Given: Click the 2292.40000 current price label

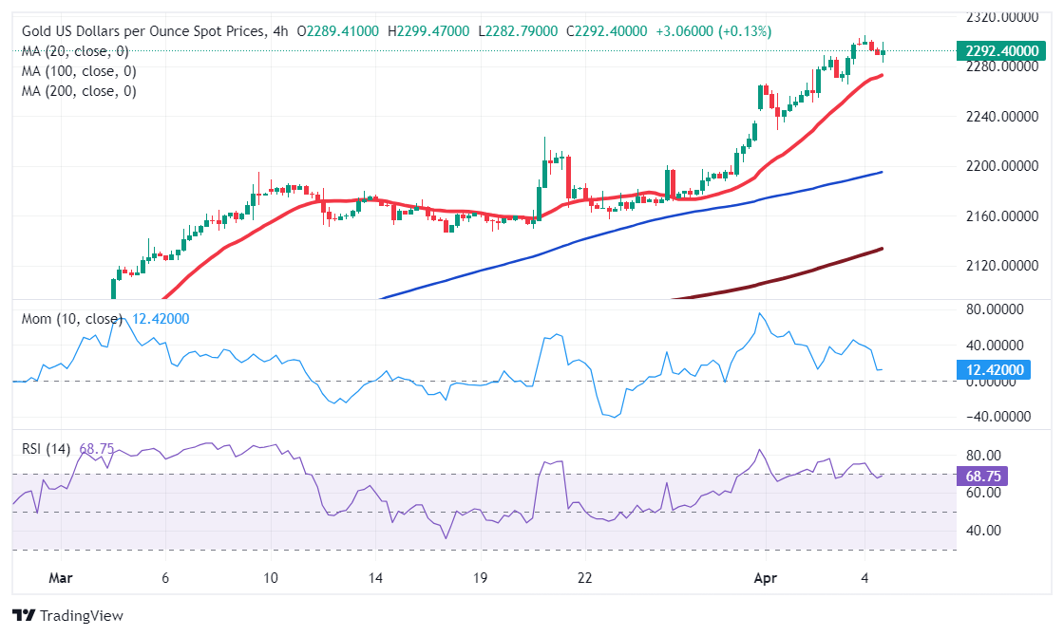Looking at the screenshot, I should click(x=1000, y=51).
